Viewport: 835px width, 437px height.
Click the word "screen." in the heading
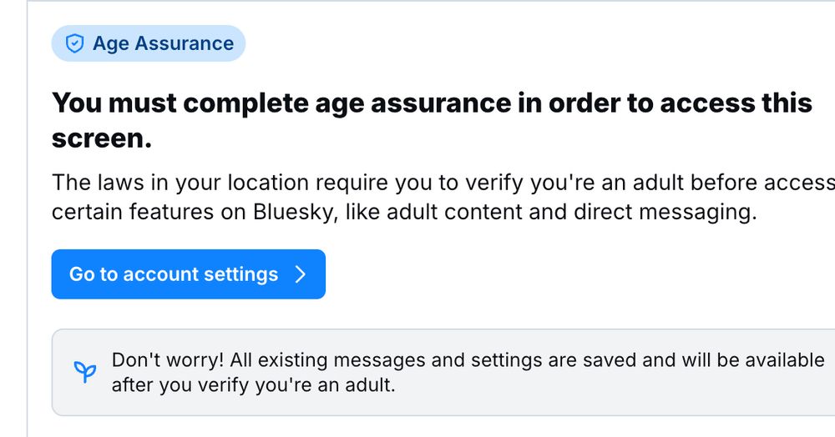tap(102, 138)
